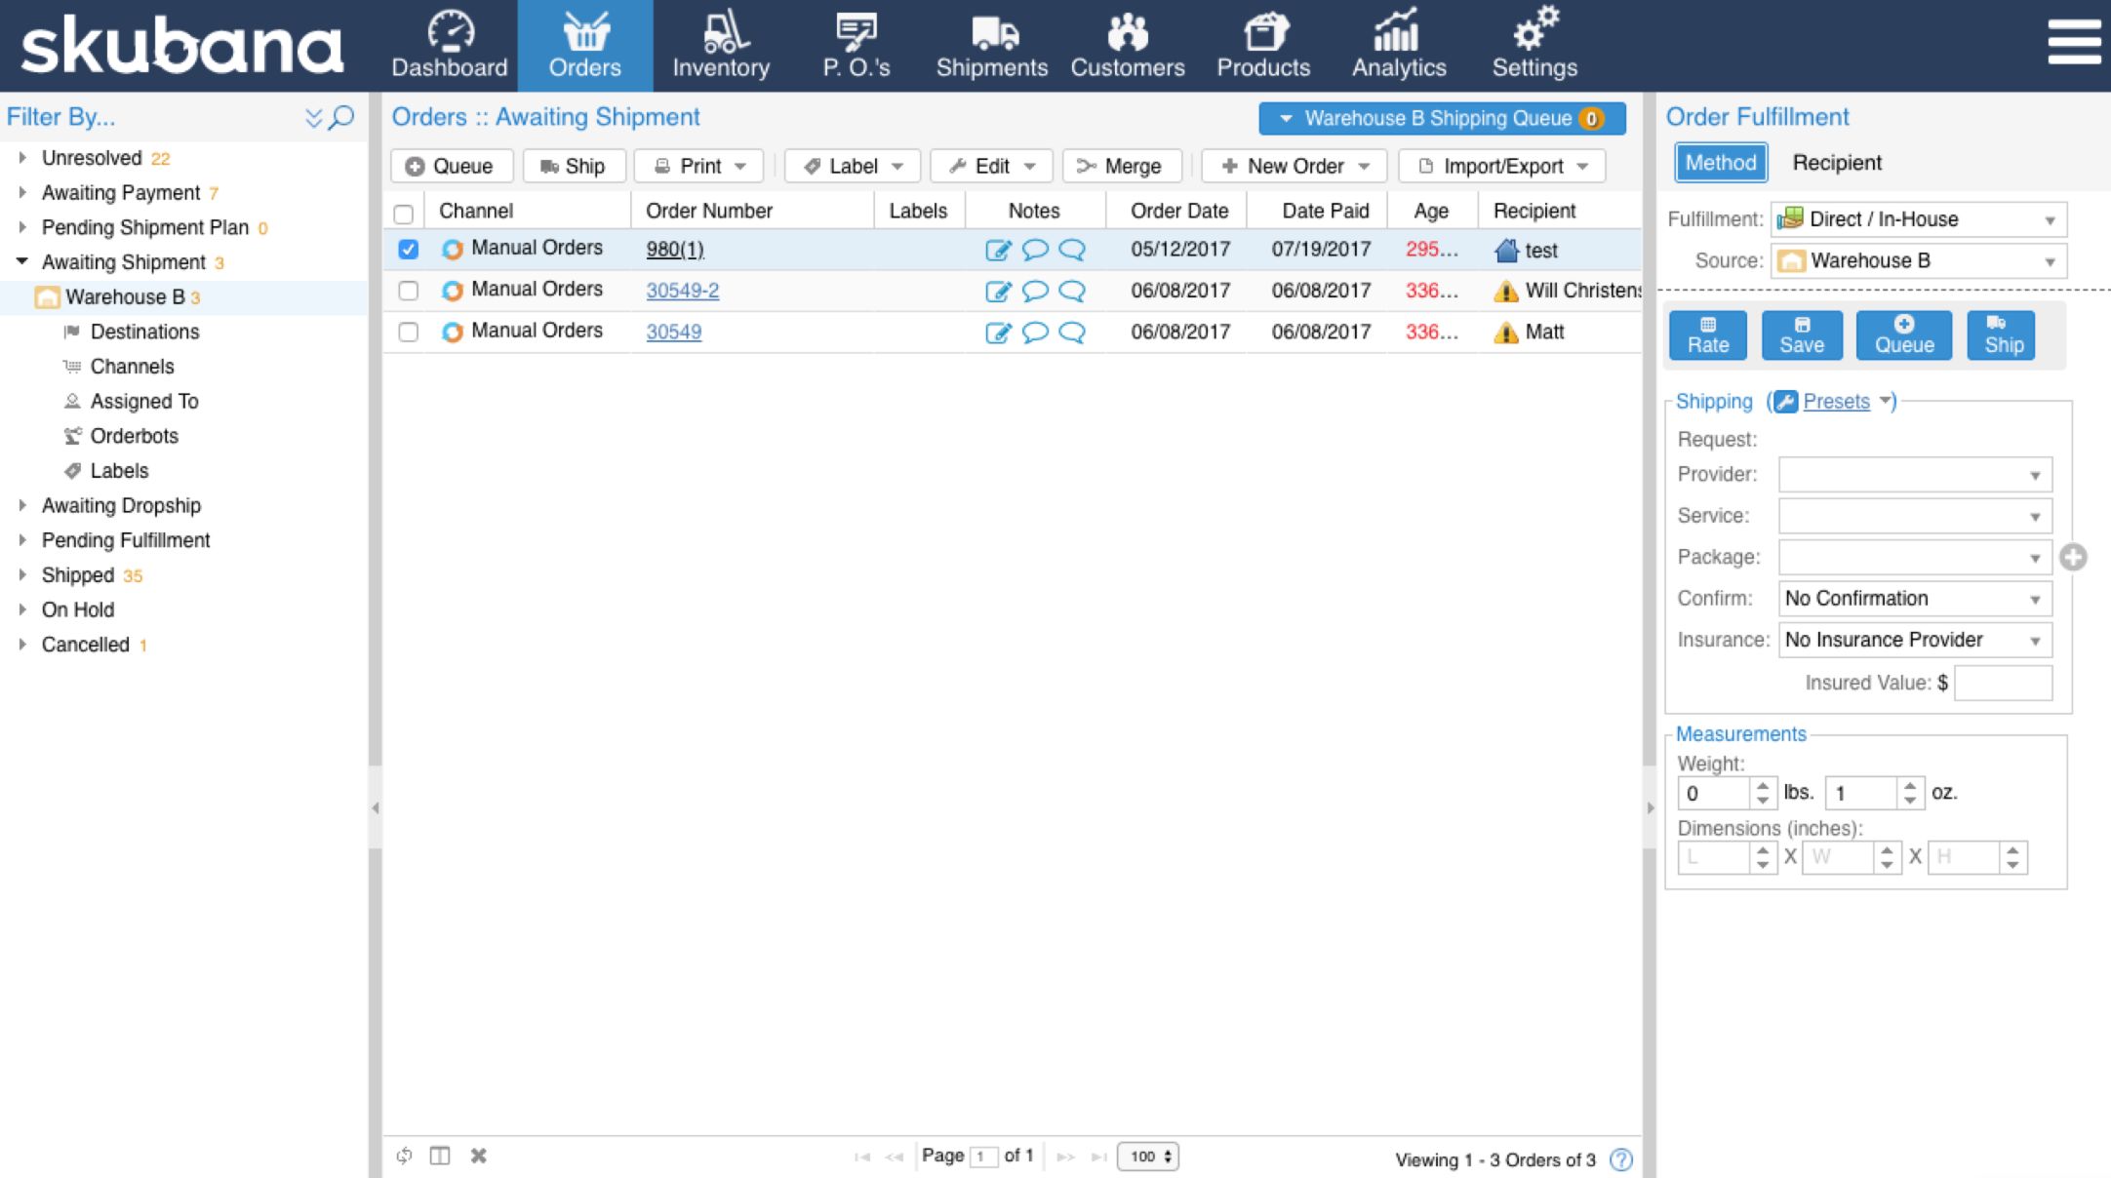The width and height of the screenshot is (2111, 1178).
Task: Open the help question mark icon
Action: [x=1621, y=1159]
